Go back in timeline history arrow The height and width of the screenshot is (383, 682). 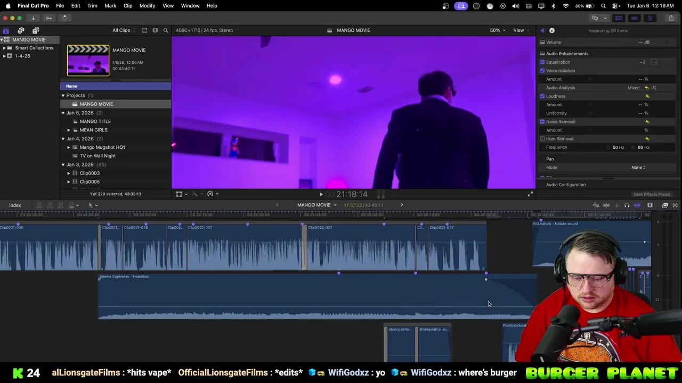pyautogui.click(x=277, y=205)
